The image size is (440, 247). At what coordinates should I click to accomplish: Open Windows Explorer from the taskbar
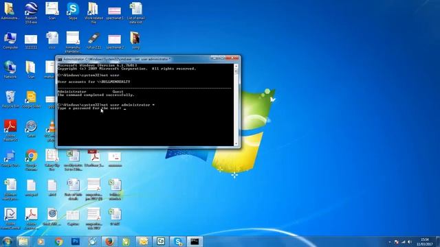click(x=23, y=242)
